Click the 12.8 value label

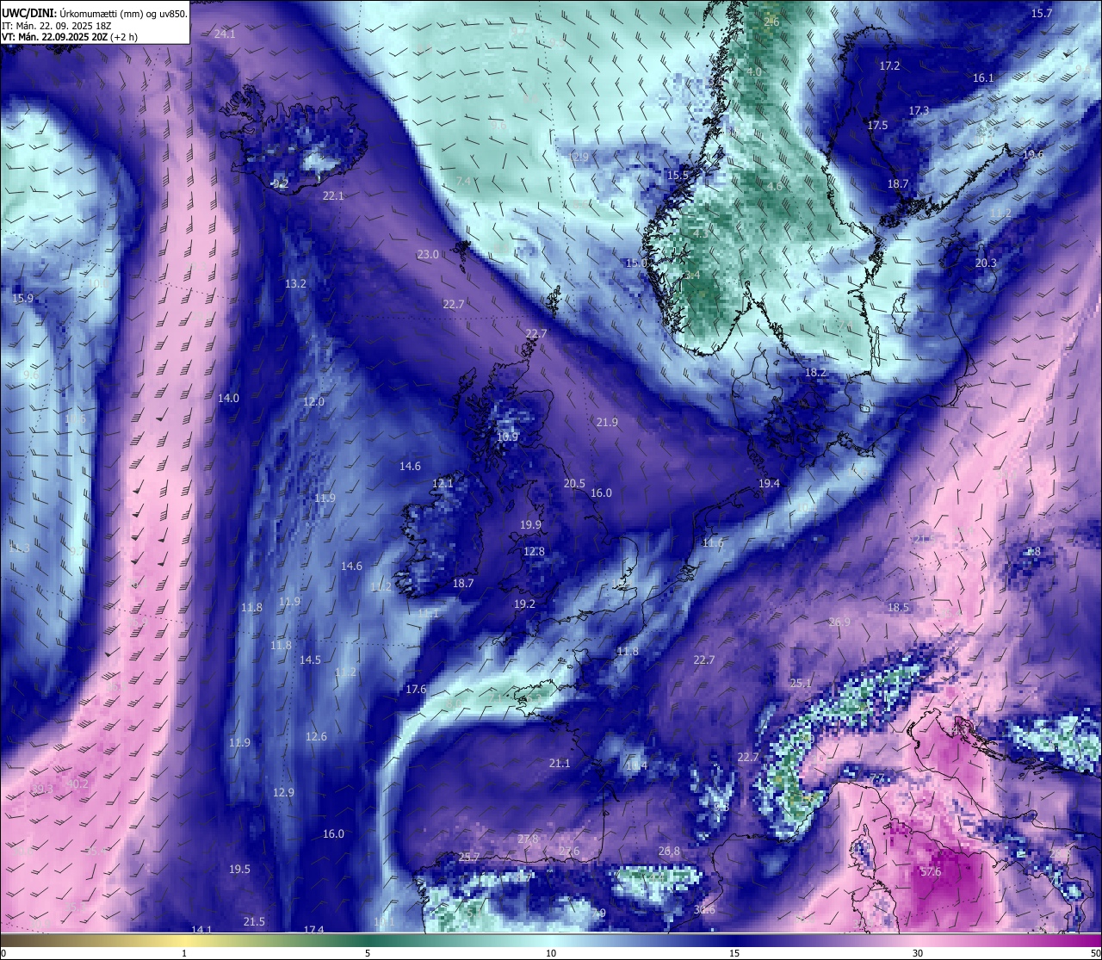coord(534,552)
